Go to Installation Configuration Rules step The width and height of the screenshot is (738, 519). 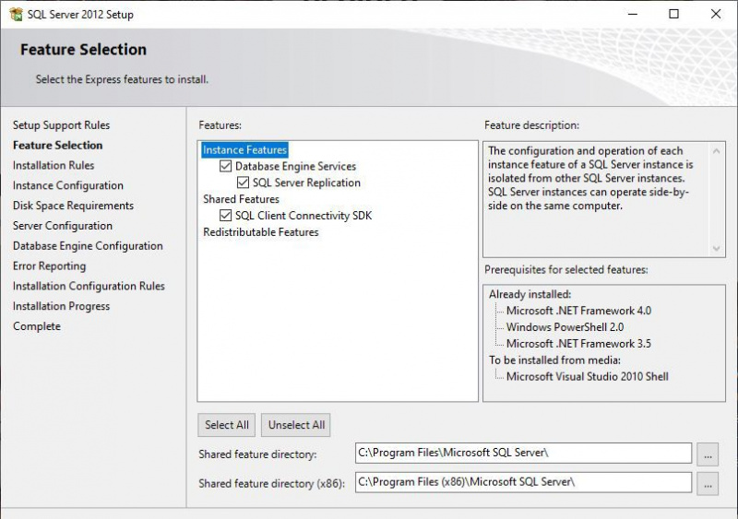pyautogui.click(x=89, y=286)
